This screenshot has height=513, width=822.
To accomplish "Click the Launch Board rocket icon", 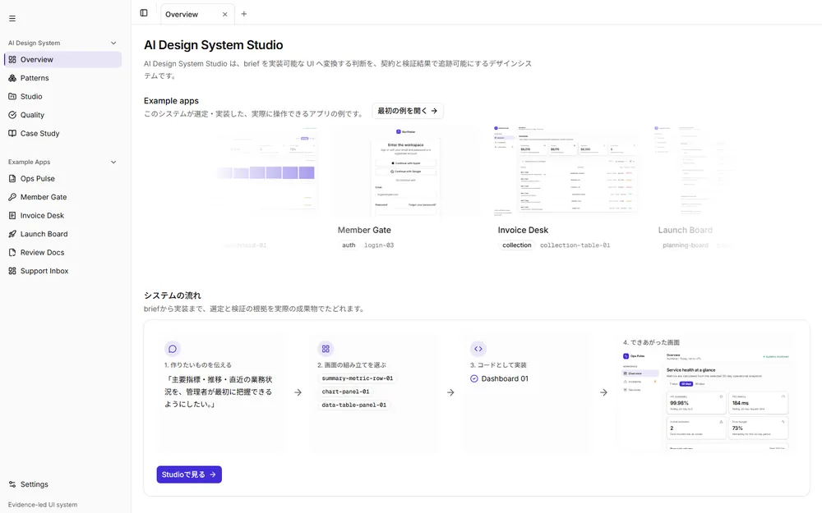I will pyautogui.click(x=12, y=234).
